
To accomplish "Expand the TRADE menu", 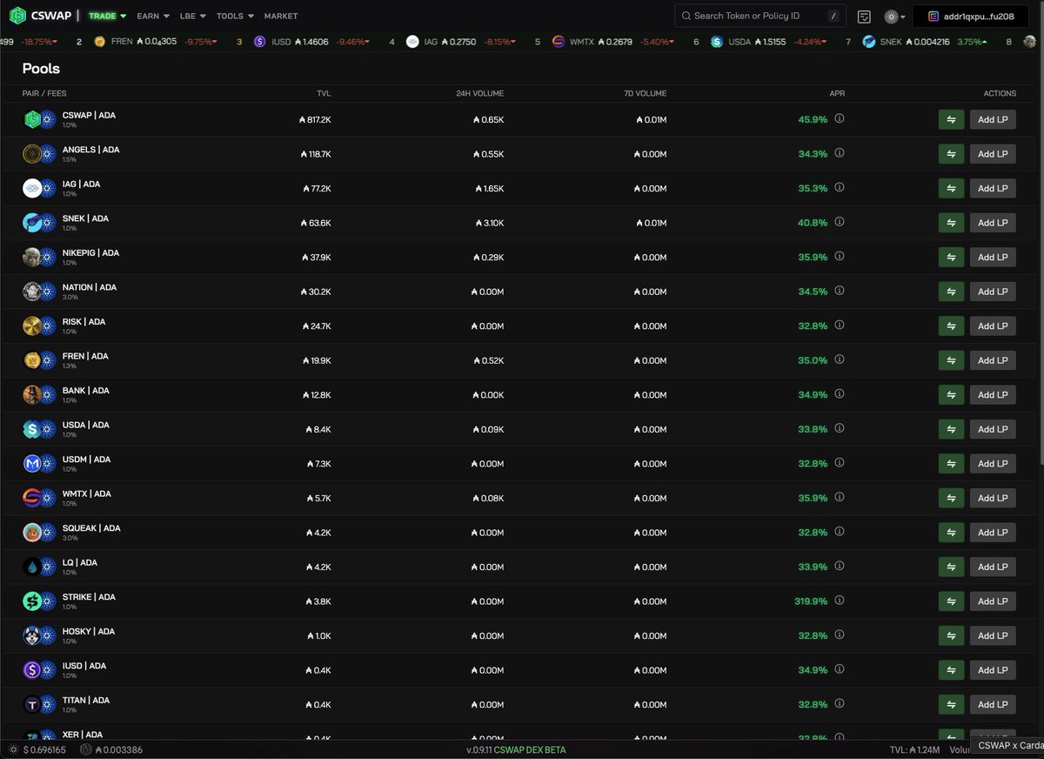I will click(x=107, y=16).
